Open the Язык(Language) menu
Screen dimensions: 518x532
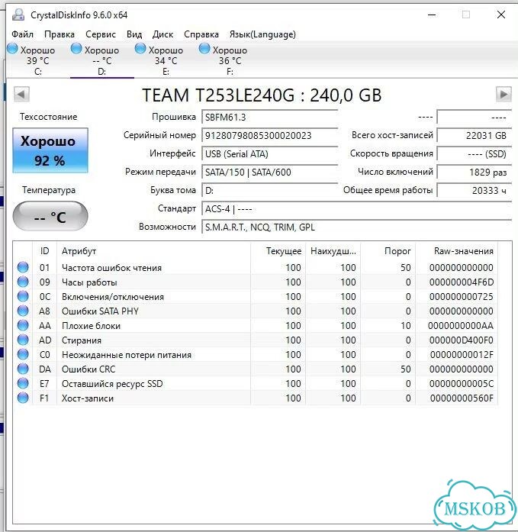tap(262, 34)
